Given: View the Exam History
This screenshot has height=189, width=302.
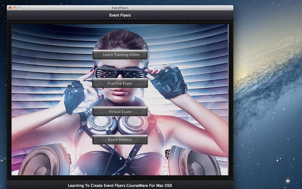Looking at the screenshot, I should (x=120, y=139).
